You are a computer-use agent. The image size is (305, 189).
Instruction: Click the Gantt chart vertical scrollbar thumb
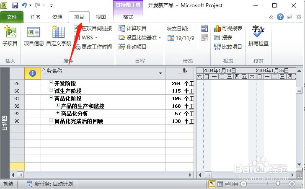(299, 91)
